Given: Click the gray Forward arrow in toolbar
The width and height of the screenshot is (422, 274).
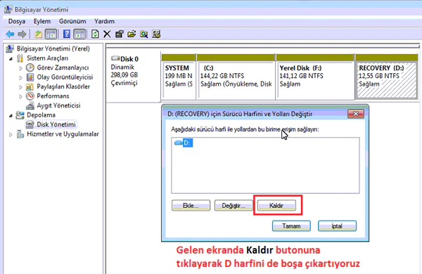Looking at the screenshot, I should [x=22, y=34].
